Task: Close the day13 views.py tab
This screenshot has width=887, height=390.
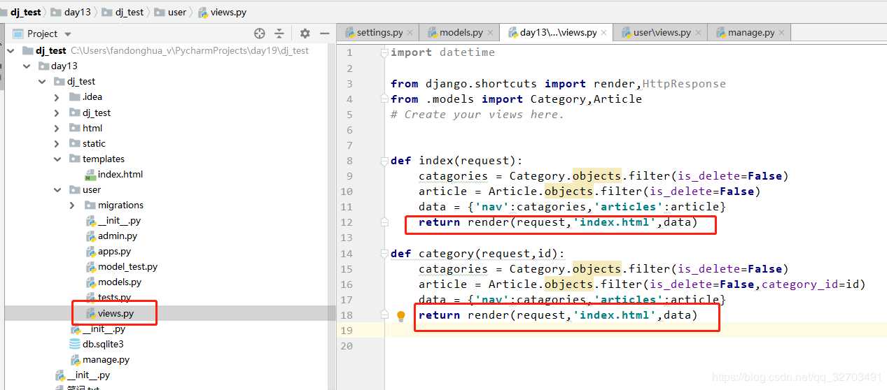Action: click(605, 32)
